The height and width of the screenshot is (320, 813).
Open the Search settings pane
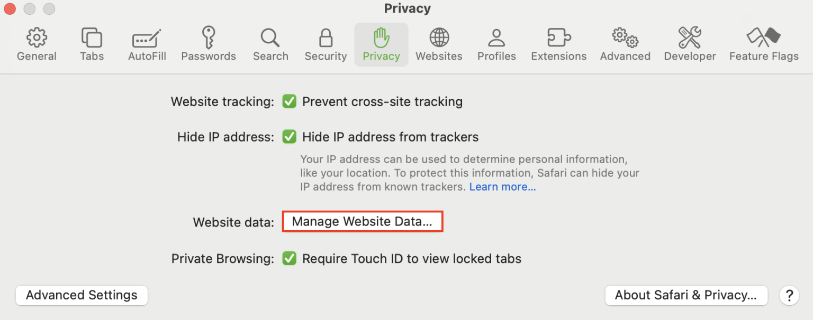[270, 44]
